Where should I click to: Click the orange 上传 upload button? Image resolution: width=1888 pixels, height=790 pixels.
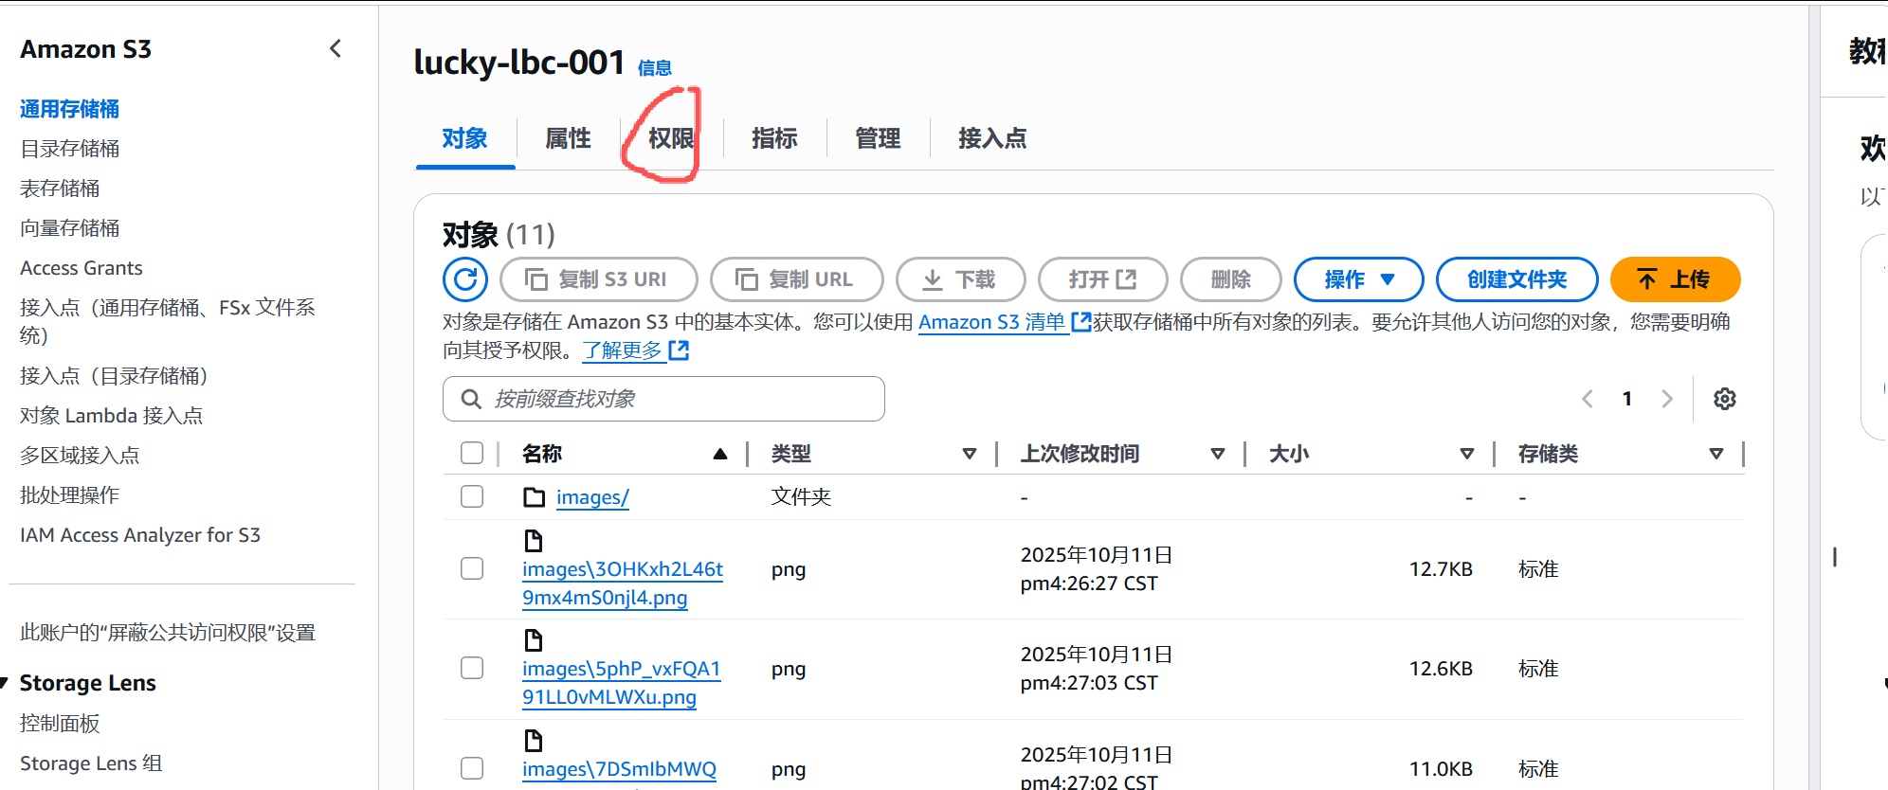(1676, 279)
